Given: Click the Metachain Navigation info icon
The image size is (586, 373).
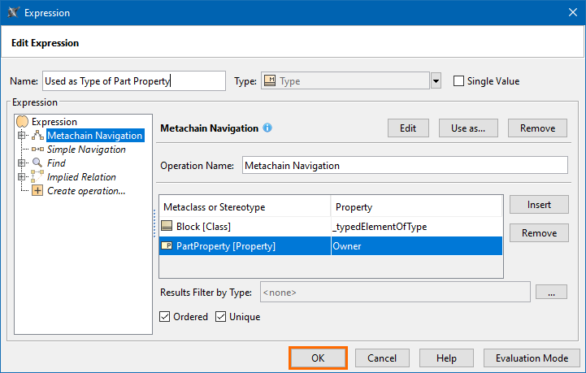Looking at the screenshot, I should pos(267,128).
